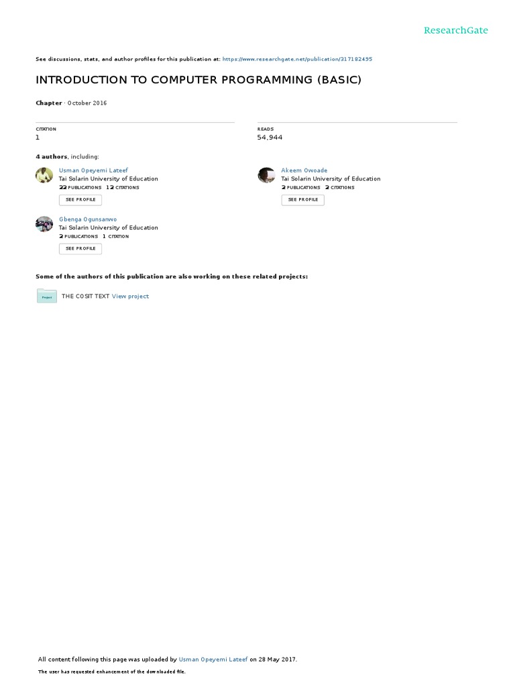Click See Profile button under Usman Opeyemi Lateef

[80, 200]
